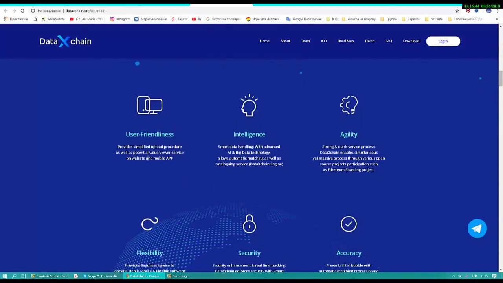The image size is (503, 283).
Task: Open Chrome three-dot menu
Action: point(497,11)
